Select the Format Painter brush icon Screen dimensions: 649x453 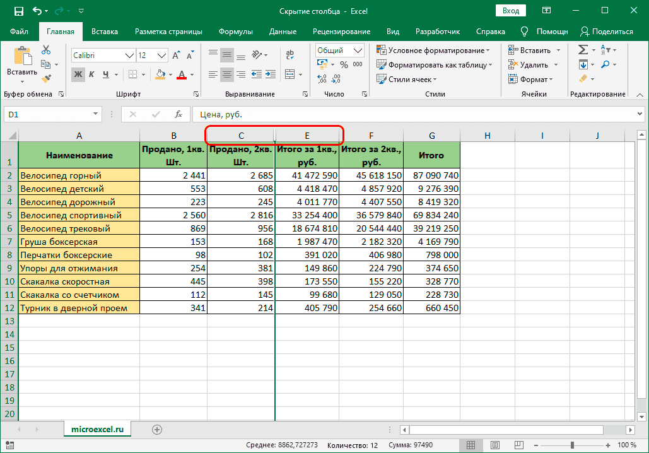coord(46,78)
